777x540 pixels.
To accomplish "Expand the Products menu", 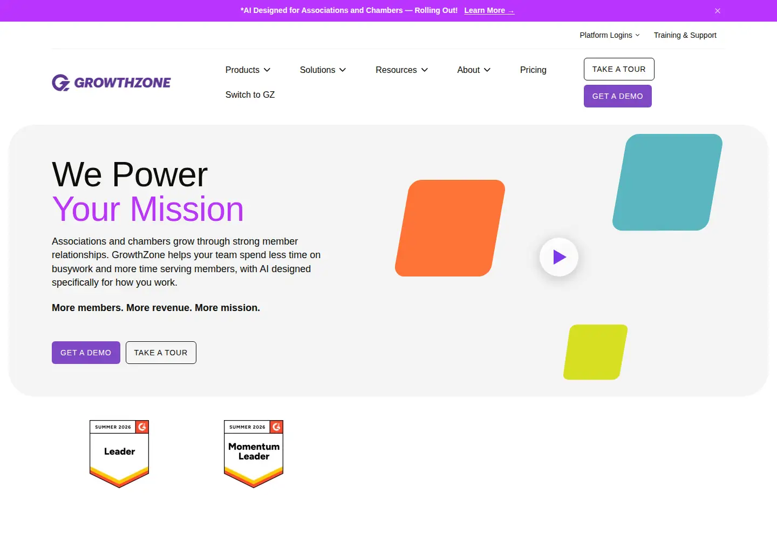I will [248, 70].
